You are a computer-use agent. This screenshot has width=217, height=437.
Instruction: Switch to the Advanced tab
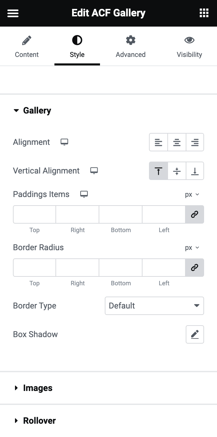[131, 47]
